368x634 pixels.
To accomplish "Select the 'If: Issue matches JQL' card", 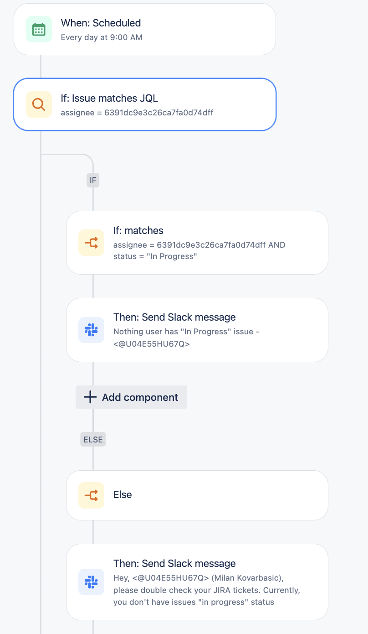I will tap(144, 104).
